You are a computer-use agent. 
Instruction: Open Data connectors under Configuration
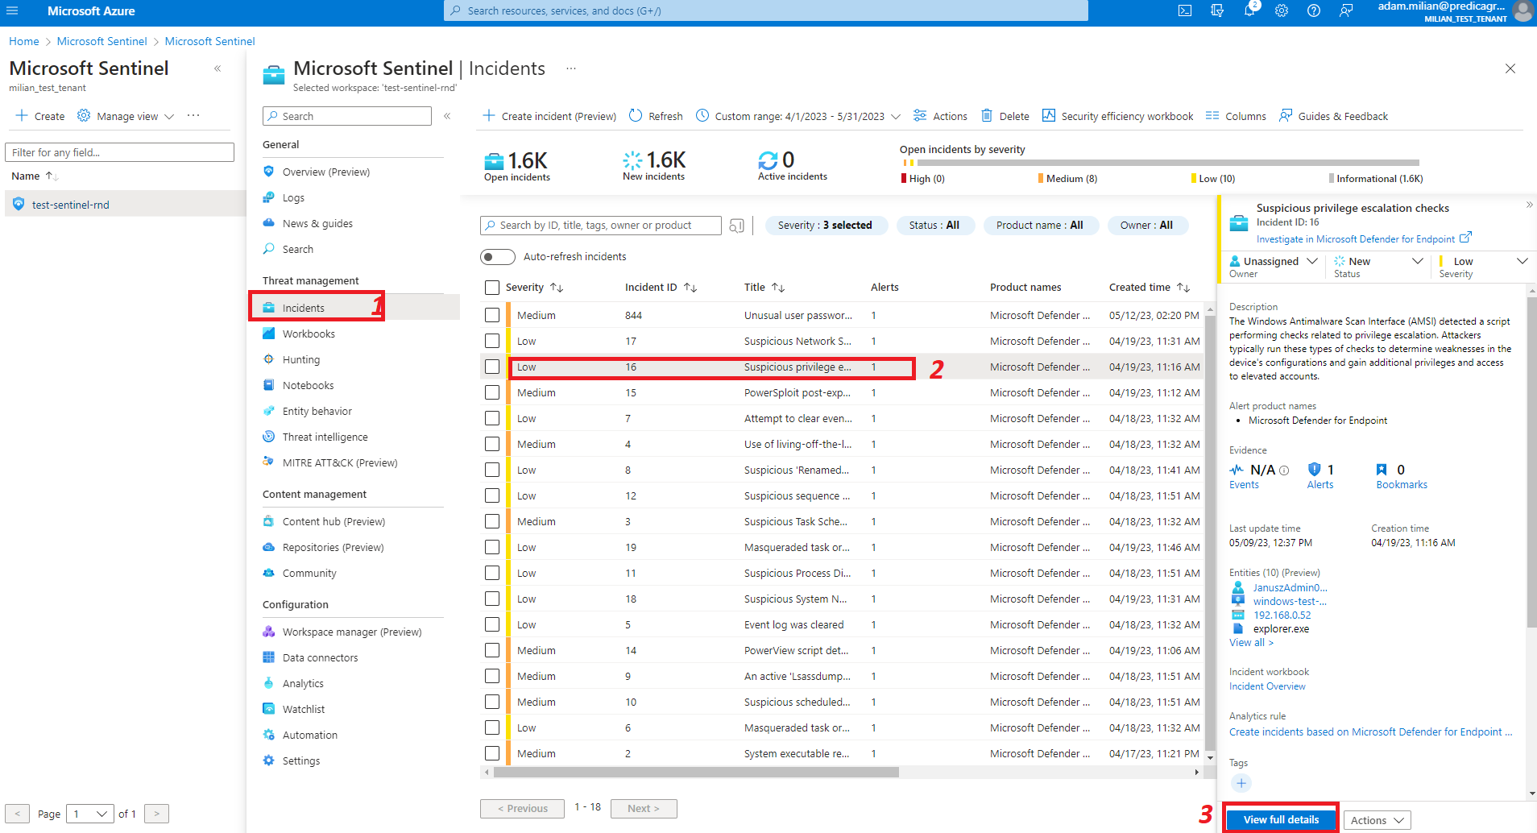point(320,657)
